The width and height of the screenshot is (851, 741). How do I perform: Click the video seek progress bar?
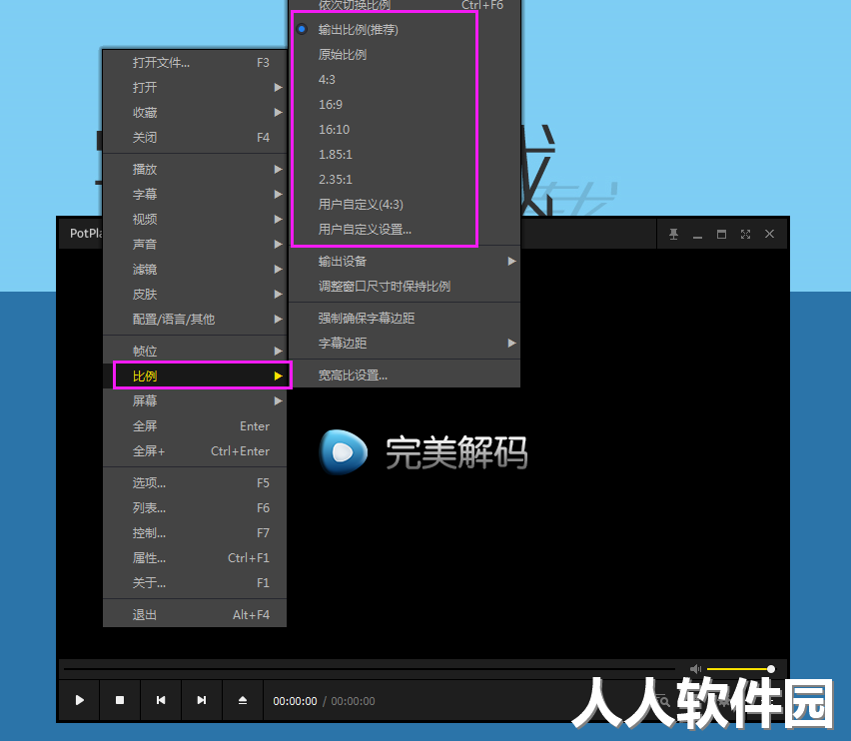369,669
